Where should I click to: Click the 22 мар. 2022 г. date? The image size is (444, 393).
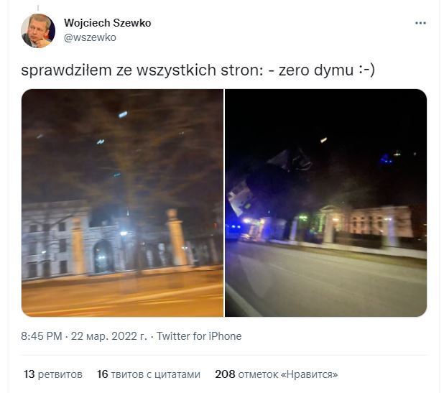108,336
